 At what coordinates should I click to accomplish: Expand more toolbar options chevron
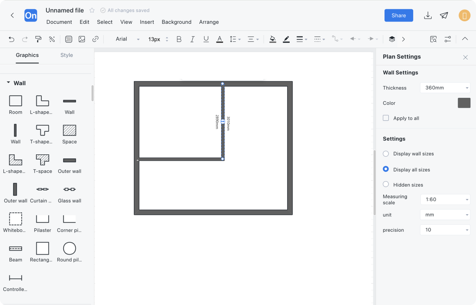(403, 39)
